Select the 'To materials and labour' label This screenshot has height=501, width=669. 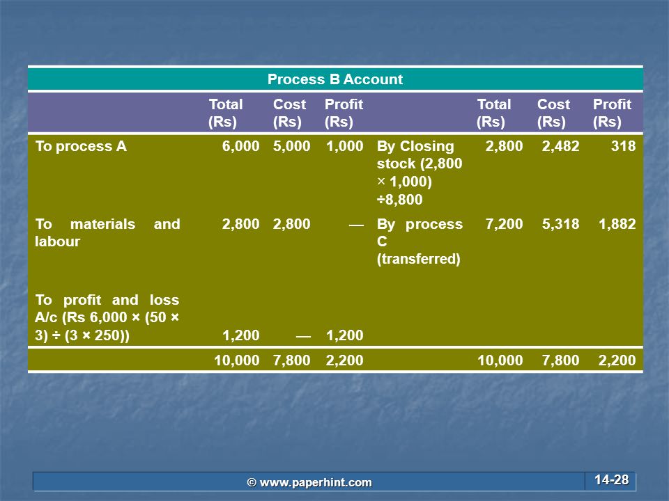tap(107, 232)
